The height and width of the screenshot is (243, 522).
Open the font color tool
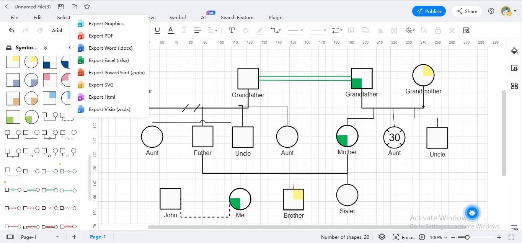[x=170, y=30]
